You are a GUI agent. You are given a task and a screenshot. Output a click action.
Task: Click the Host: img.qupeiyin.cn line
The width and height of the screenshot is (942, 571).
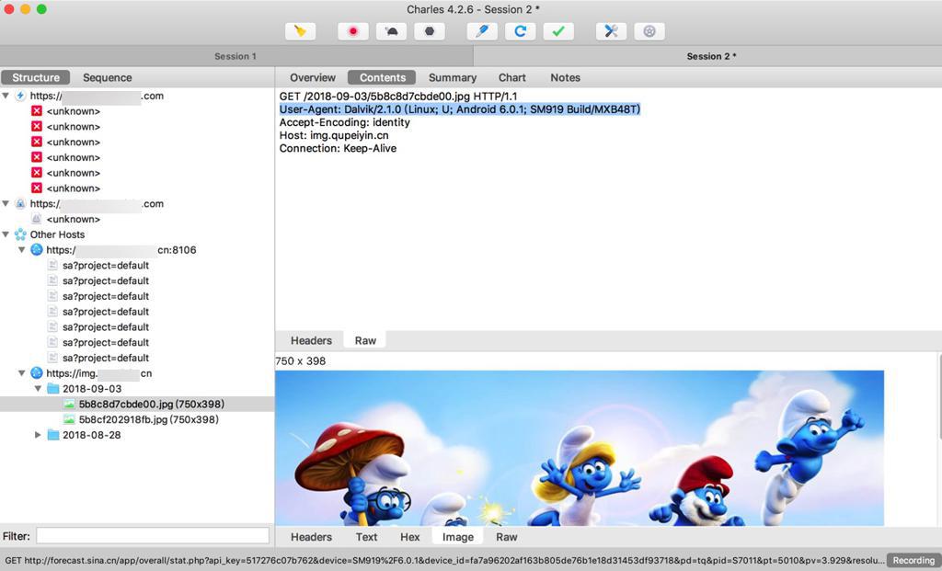click(x=334, y=135)
